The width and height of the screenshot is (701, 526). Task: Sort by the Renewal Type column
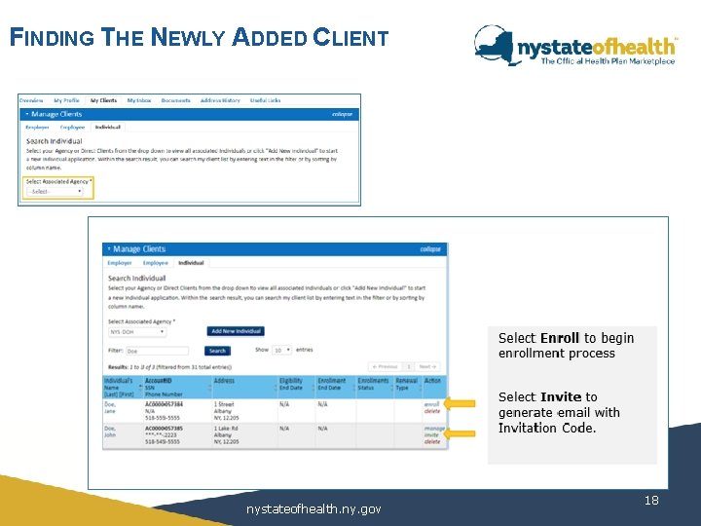(x=408, y=388)
